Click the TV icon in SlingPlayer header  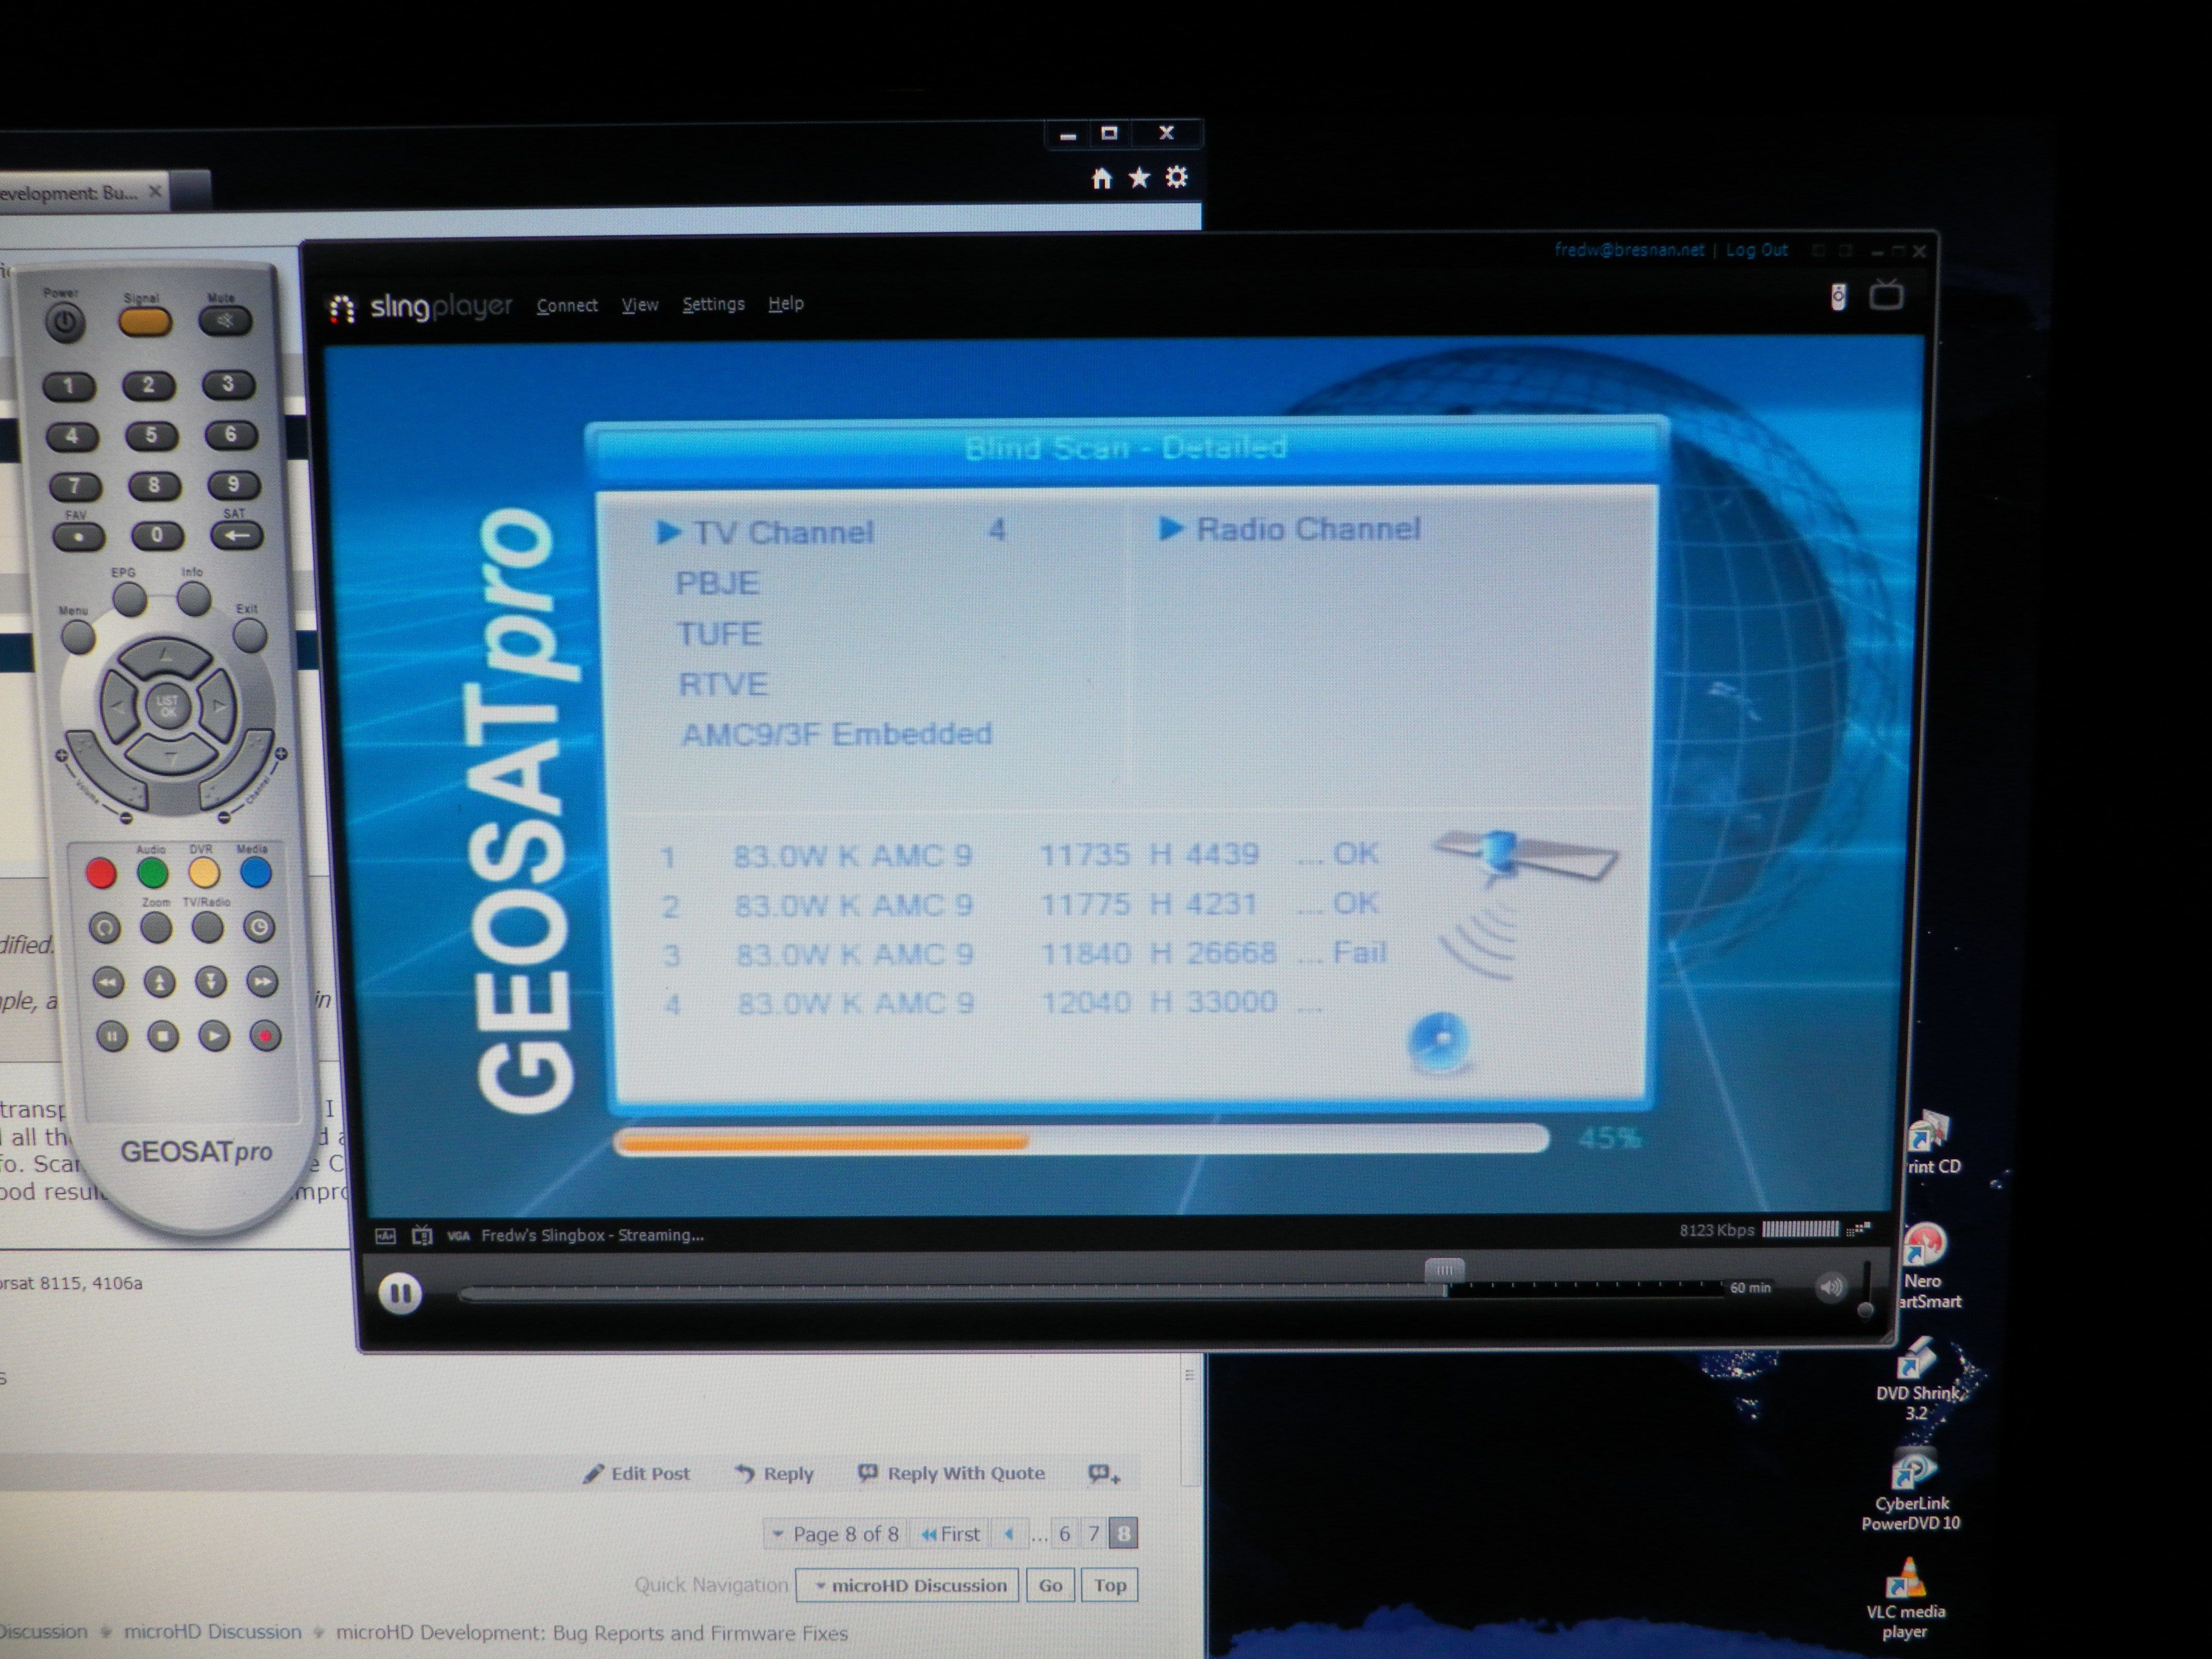(1886, 295)
